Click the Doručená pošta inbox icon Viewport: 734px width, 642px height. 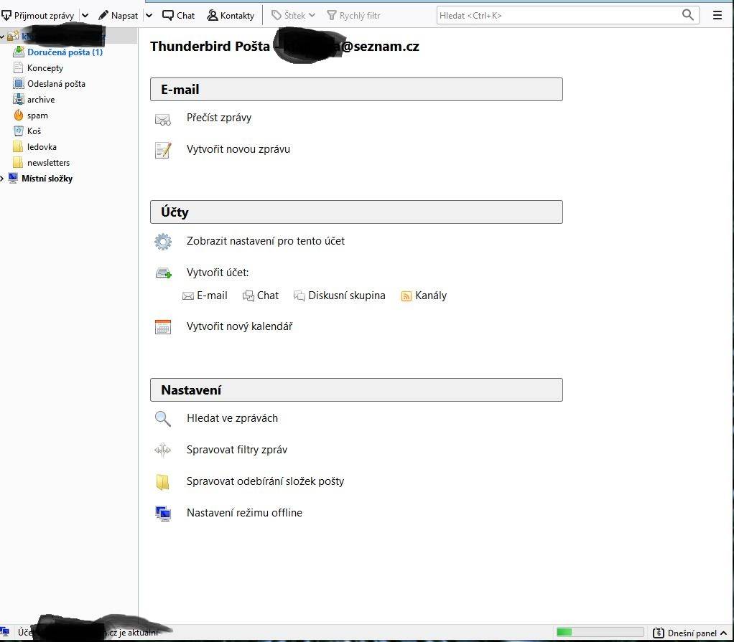tap(18, 52)
